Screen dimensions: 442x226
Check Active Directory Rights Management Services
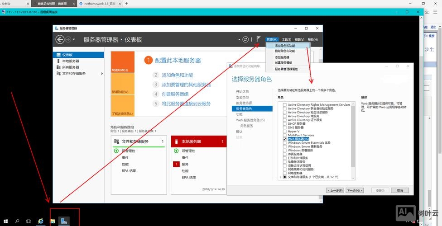[x=285, y=105]
